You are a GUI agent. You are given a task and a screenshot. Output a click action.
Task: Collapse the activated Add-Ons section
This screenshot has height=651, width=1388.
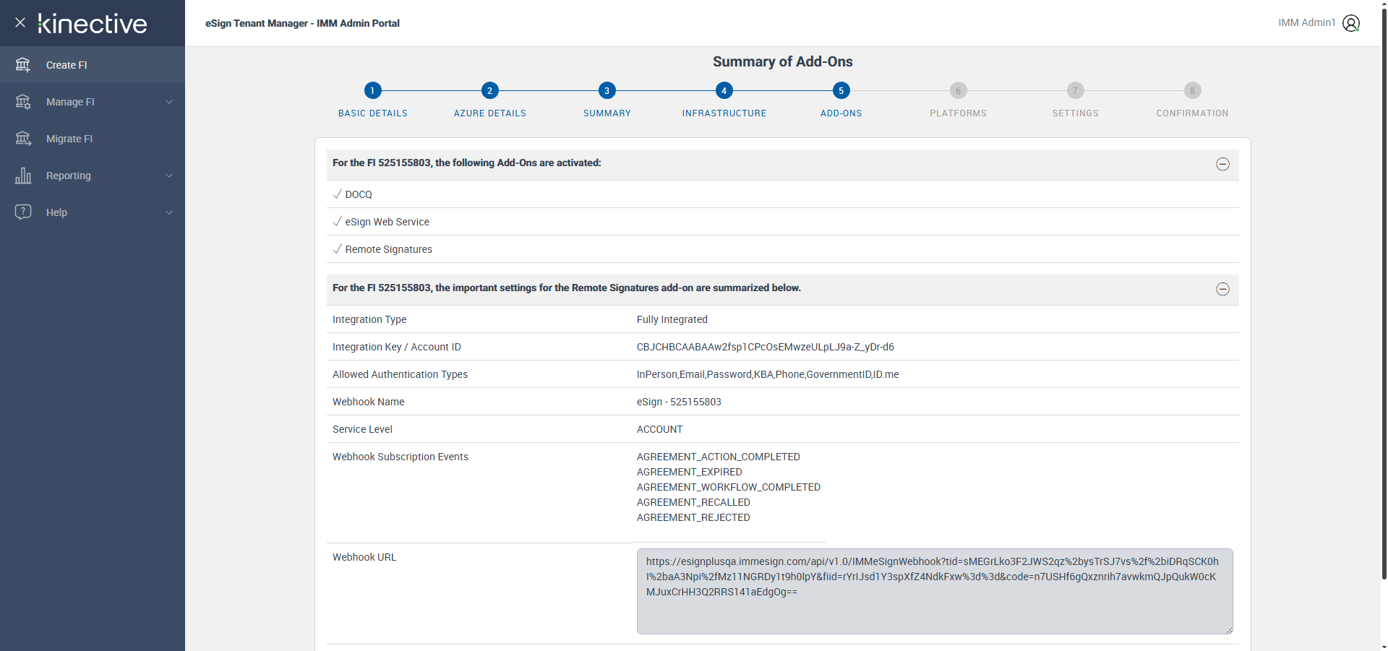coord(1222,164)
